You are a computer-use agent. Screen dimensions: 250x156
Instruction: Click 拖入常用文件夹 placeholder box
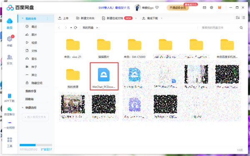35,117
